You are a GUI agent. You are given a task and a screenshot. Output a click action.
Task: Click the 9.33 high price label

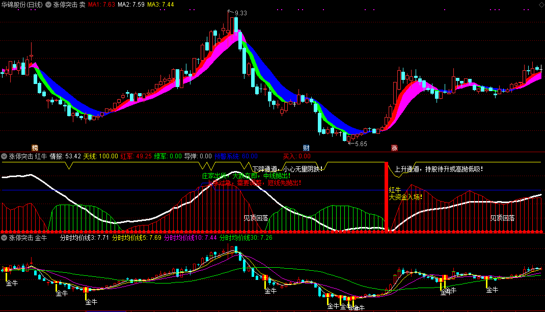(x=241, y=13)
